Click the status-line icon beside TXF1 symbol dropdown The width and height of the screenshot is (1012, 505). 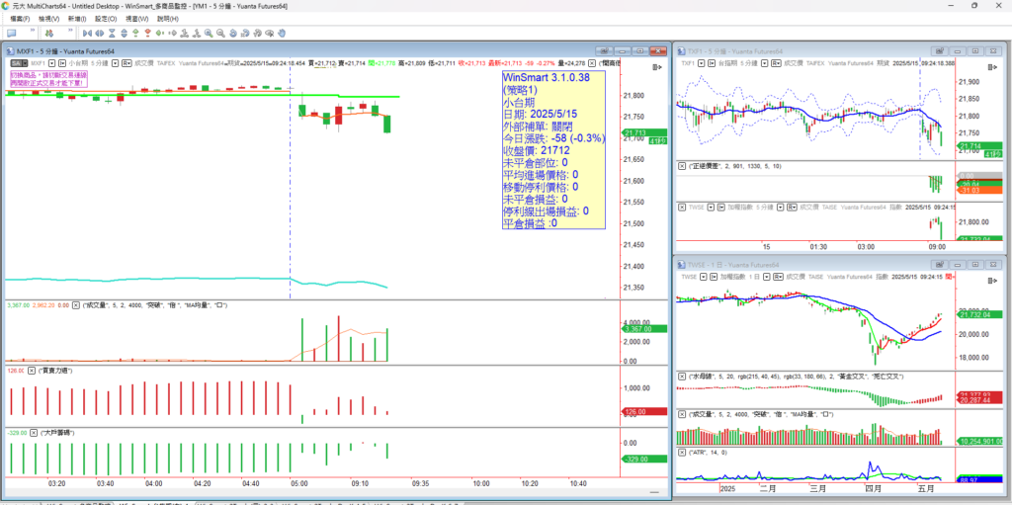pos(712,63)
